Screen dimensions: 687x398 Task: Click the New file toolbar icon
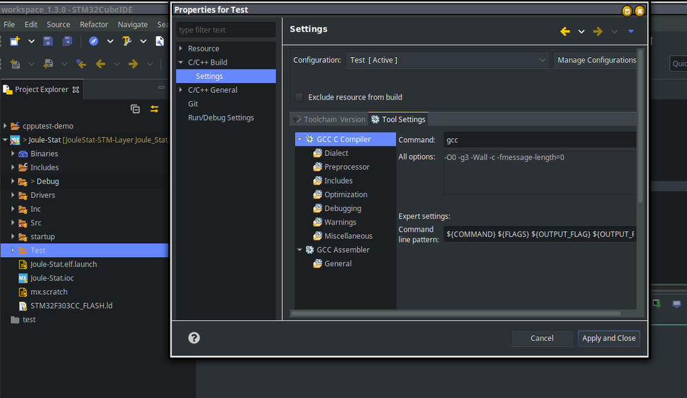[x=15, y=41]
